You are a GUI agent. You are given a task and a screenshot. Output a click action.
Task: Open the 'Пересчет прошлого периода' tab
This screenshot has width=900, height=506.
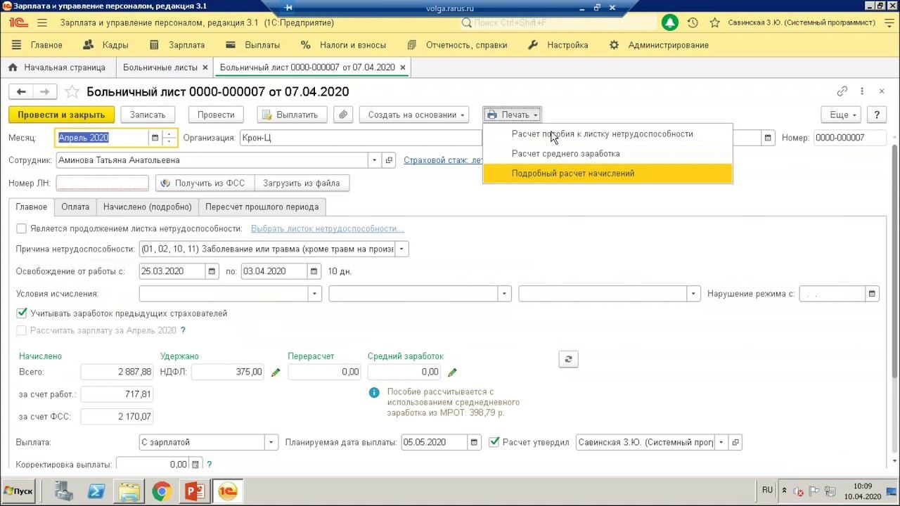point(262,207)
